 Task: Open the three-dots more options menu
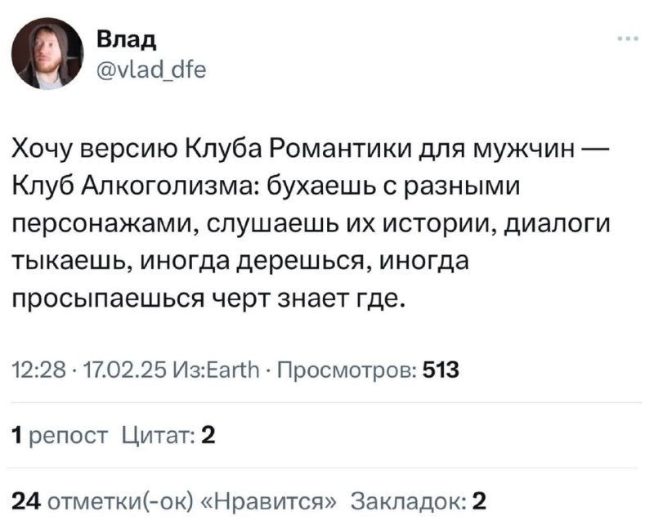pyautogui.click(x=628, y=38)
